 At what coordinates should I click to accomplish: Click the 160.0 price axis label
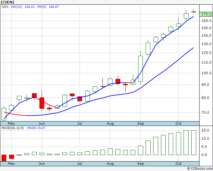(x=207, y=21)
